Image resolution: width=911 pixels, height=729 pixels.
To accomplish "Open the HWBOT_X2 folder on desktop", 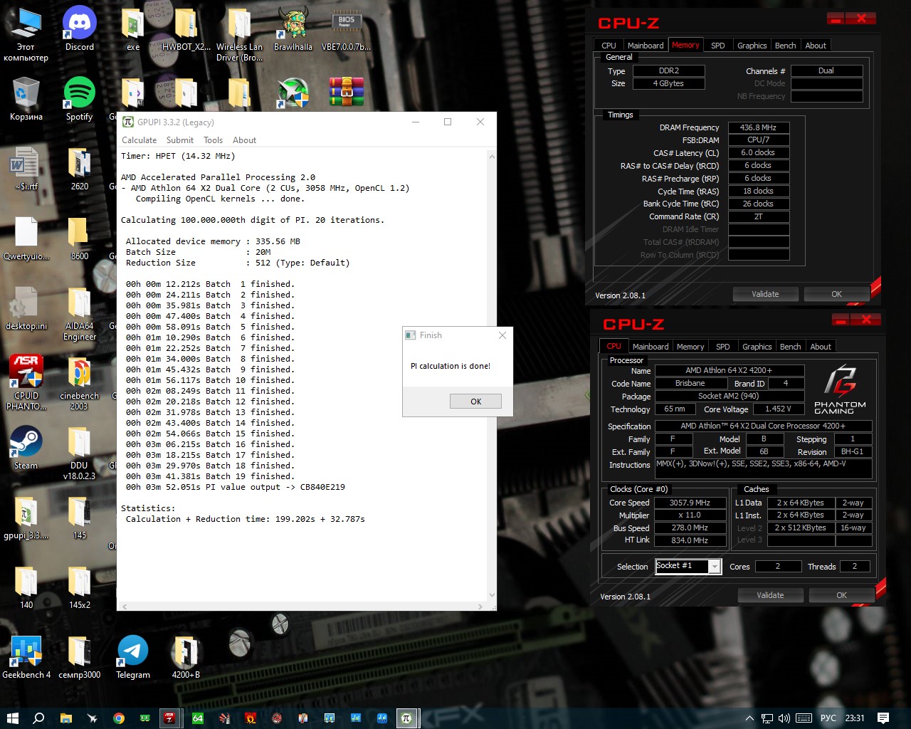I will (186, 29).
